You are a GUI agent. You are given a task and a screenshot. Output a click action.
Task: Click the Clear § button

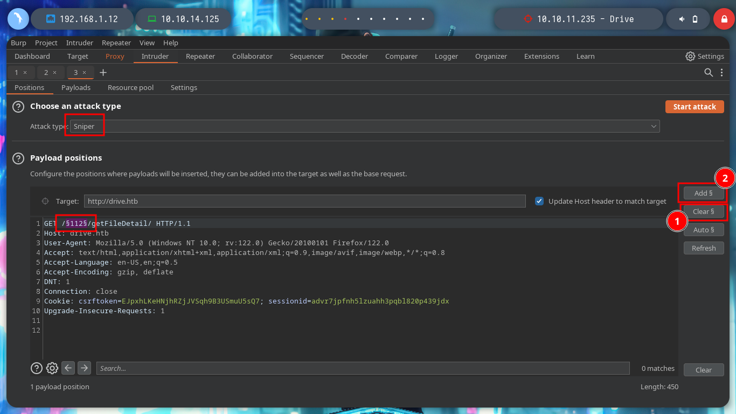(704, 211)
